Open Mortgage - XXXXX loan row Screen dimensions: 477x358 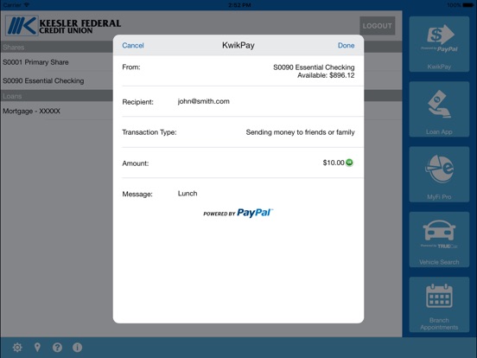57,111
